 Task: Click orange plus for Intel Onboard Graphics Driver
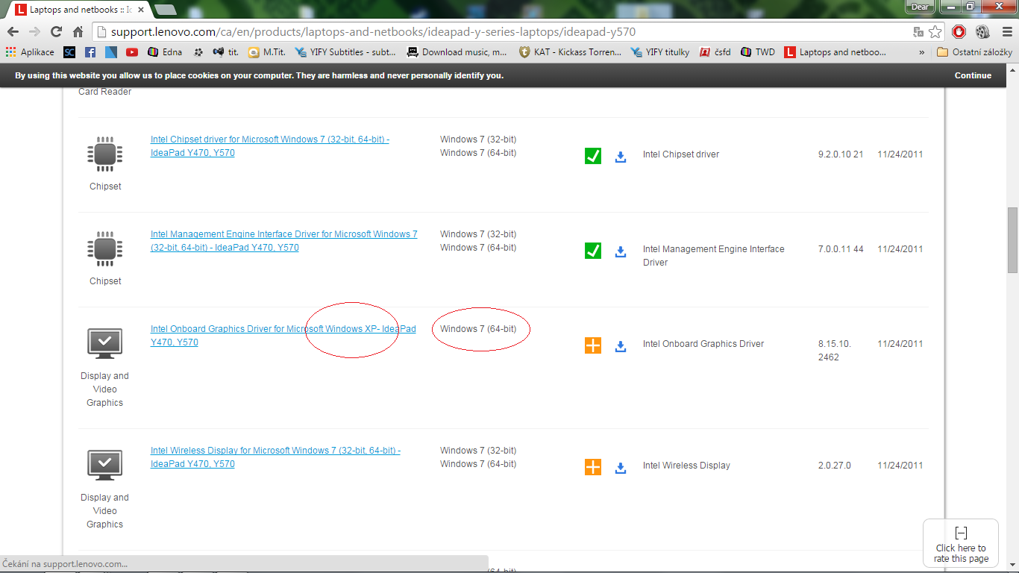click(x=593, y=345)
